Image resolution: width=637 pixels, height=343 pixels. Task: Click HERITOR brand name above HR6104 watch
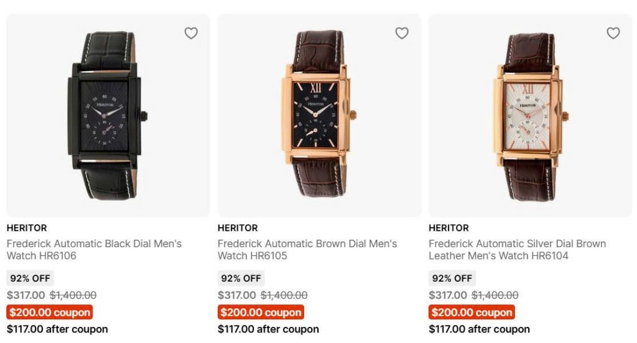[x=449, y=228]
